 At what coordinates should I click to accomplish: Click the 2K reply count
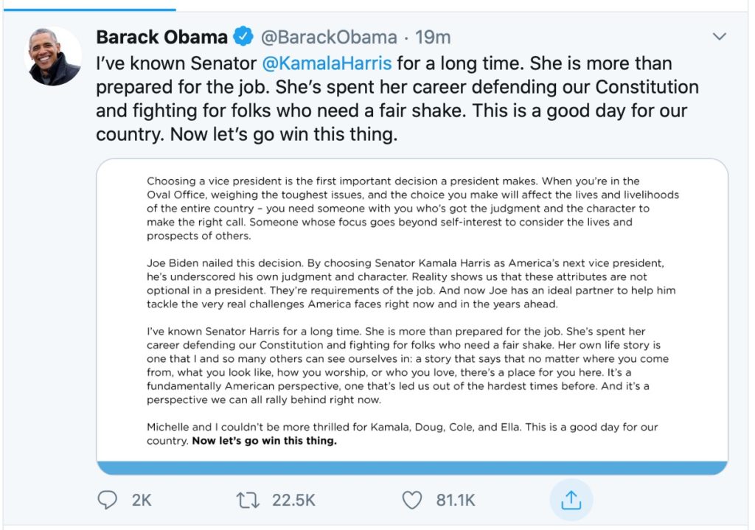point(142,500)
